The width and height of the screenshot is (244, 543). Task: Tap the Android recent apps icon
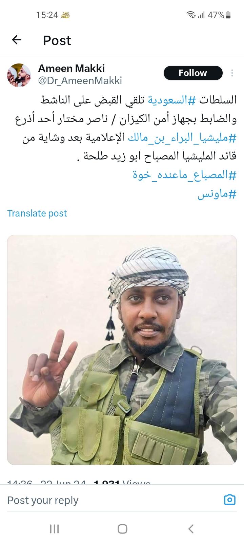[54, 529]
